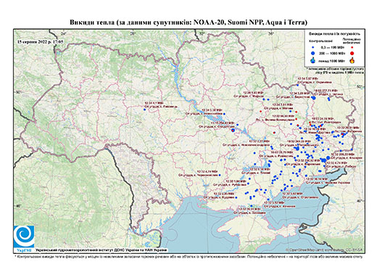Click the date stamp '15 серпня 2022 р. 17:05'
Viewport: 377px width, 267px height.
[x=40, y=41]
